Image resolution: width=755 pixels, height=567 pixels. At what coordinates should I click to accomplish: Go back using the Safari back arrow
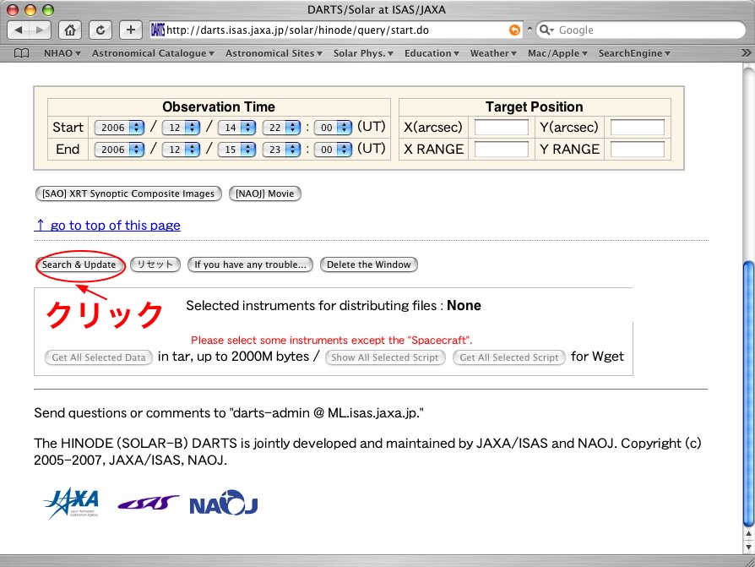click(19, 30)
